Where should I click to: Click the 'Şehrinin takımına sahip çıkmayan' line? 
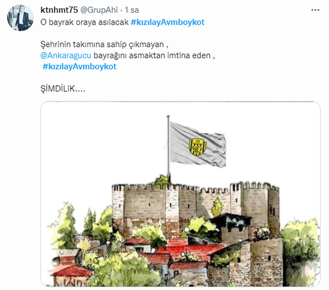click(x=104, y=44)
